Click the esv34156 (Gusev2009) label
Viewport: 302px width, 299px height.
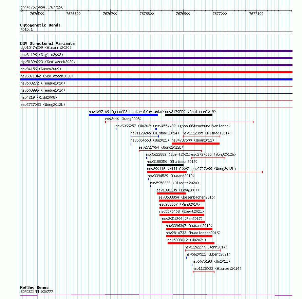click(x=41, y=69)
